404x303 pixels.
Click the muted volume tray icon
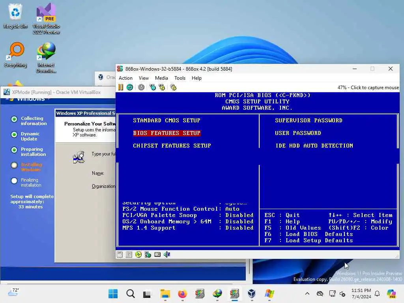(342, 294)
